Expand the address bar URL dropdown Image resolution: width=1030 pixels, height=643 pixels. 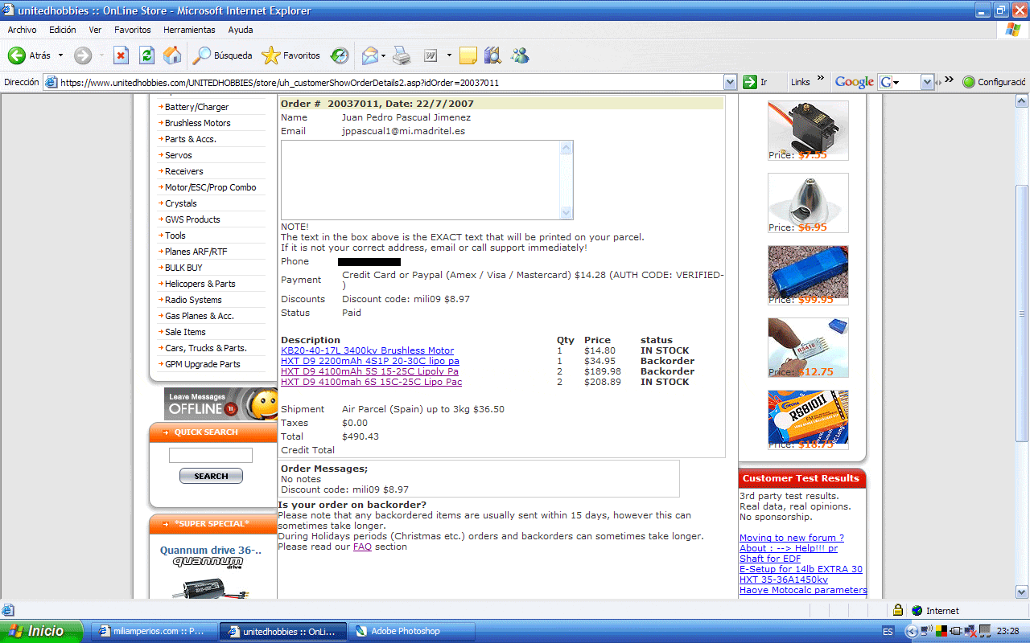click(x=730, y=82)
